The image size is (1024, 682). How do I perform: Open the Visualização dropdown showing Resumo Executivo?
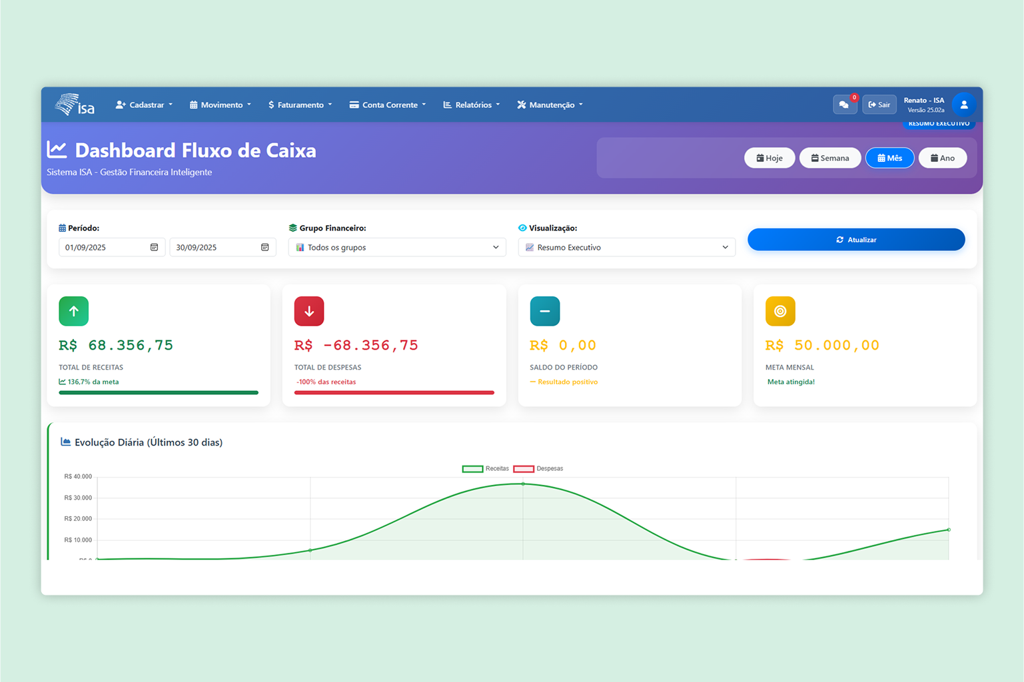626,247
